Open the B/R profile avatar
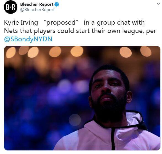 [10, 7]
